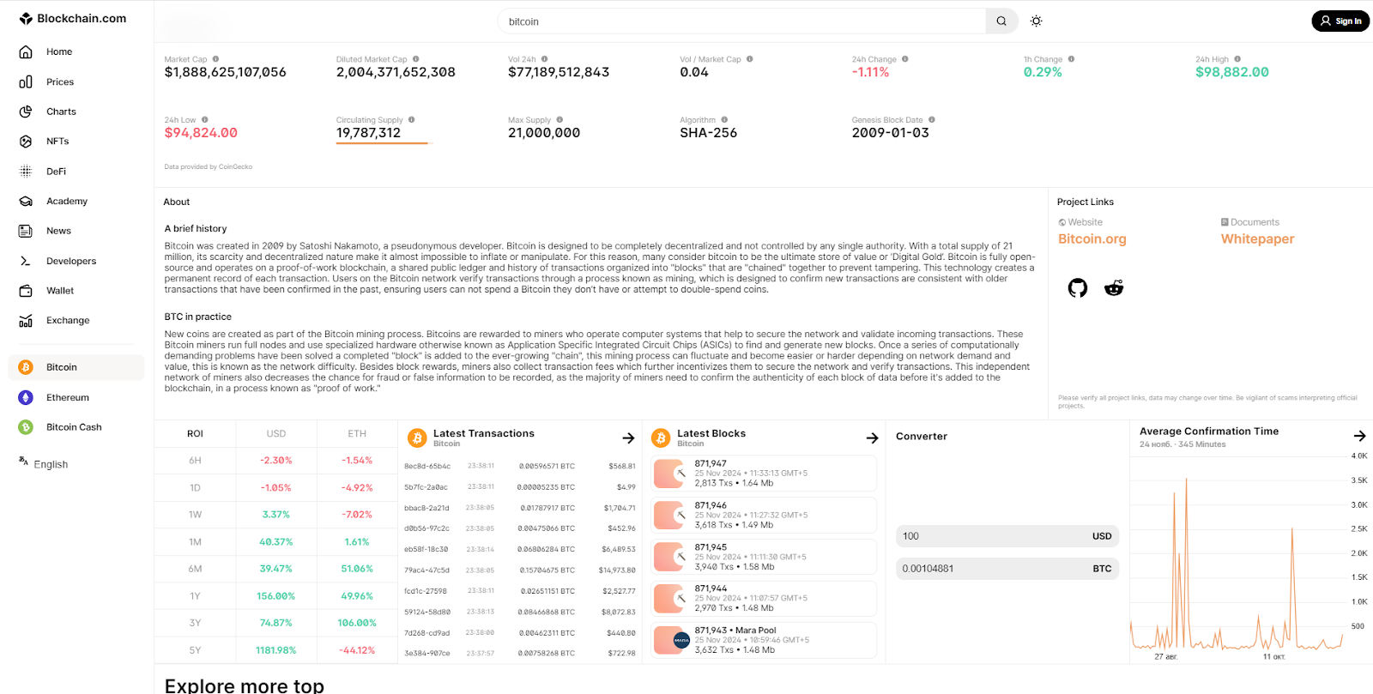Open block 871,946

[x=764, y=516]
